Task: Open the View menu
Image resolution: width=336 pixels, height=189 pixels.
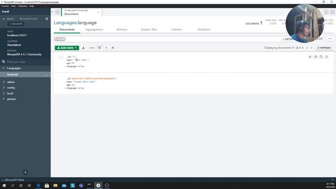Action: pyautogui.click(x=13, y=6)
